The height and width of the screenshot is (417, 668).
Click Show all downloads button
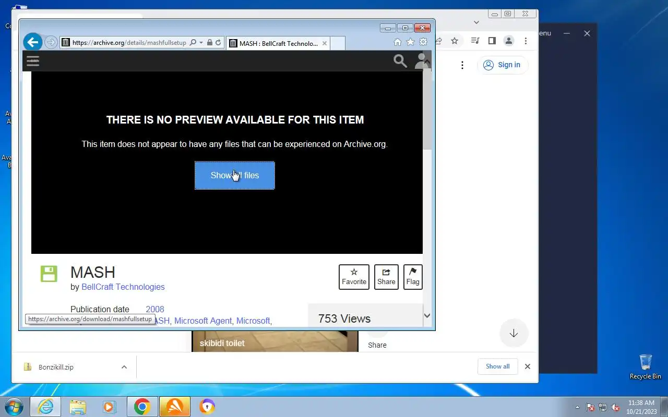[x=497, y=366]
